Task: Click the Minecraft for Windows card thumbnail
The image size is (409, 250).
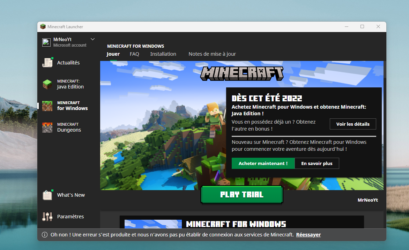Action: click(x=153, y=224)
